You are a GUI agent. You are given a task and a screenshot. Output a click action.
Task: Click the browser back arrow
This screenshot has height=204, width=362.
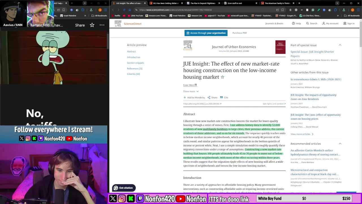(113, 10)
